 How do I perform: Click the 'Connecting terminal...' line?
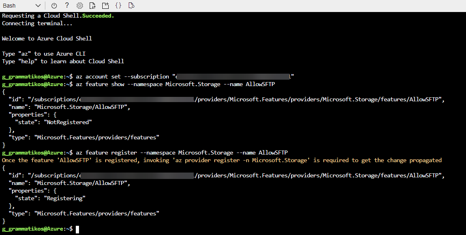pyautogui.click(x=37, y=24)
